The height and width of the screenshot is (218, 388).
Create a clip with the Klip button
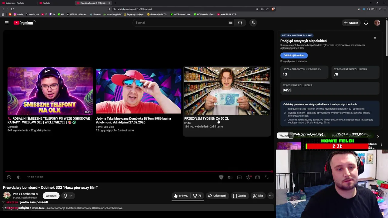(x=258, y=196)
